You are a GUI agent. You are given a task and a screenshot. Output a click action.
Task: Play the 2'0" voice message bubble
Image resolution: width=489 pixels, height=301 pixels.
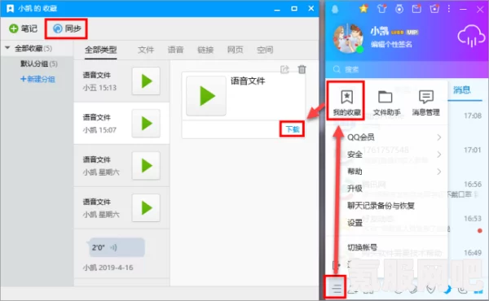click(116, 247)
